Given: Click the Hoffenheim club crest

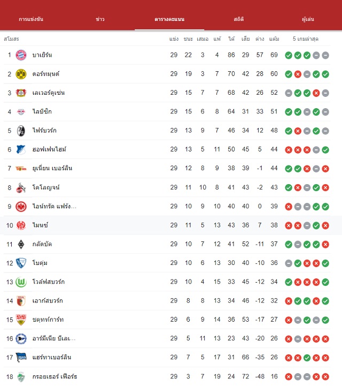Looking at the screenshot, I should [21, 149].
